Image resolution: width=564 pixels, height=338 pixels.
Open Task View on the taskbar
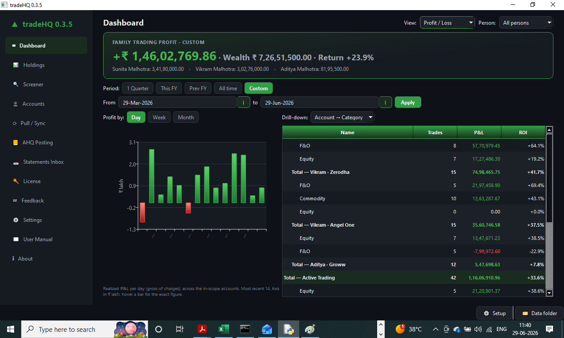click(180, 329)
